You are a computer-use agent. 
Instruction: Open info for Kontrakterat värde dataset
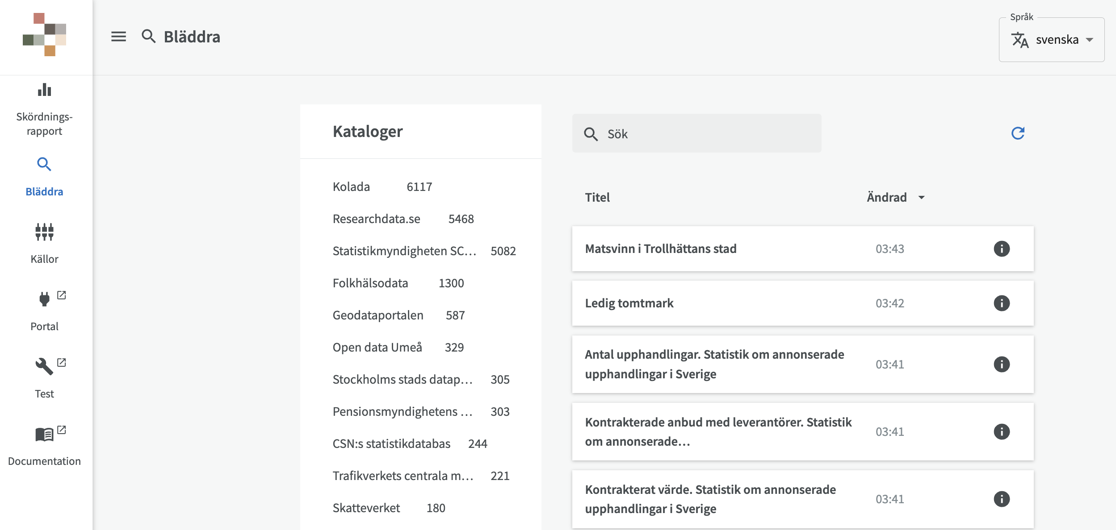(x=1001, y=499)
